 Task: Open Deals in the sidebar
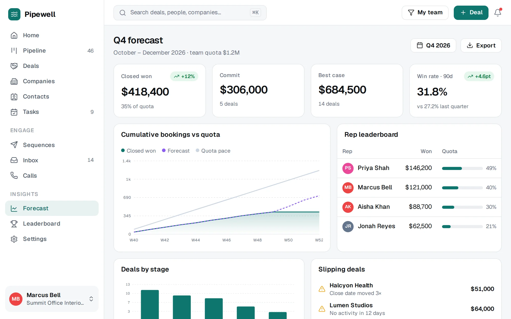[x=52, y=66]
